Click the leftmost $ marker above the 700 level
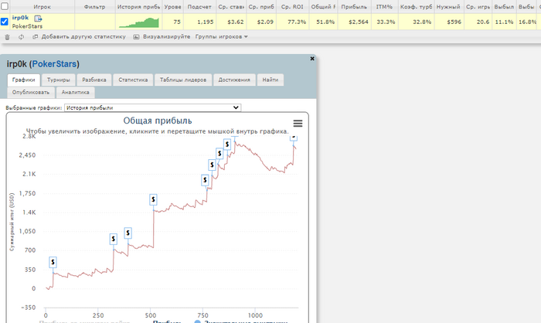This screenshot has width=541, height=323. click(113, 239)
